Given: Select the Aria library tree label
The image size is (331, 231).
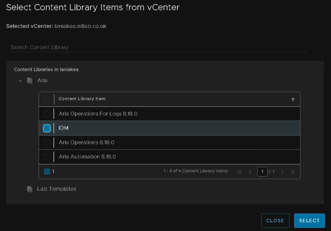Looking at the screenshot, I should pyautogui.click(x=42, y=80).
